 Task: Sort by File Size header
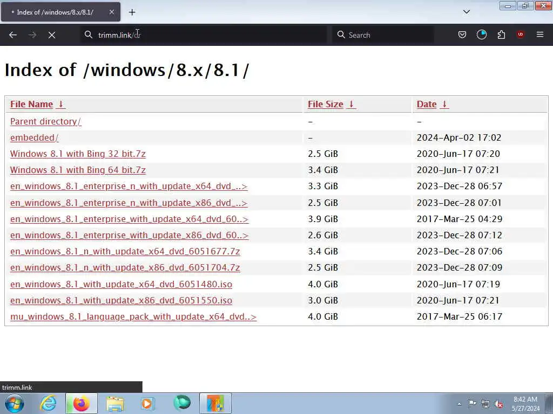pos(326,104)
